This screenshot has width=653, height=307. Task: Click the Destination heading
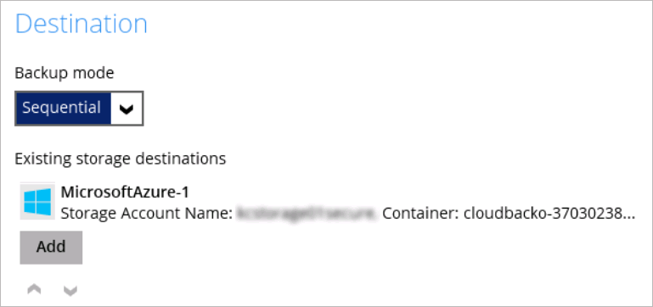82,24
